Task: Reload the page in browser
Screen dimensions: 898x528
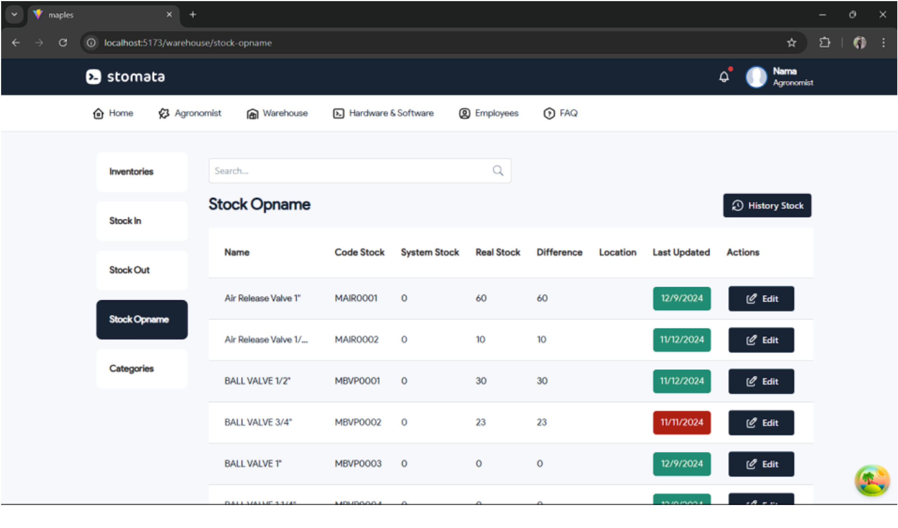Action: (x=63, y=43)
